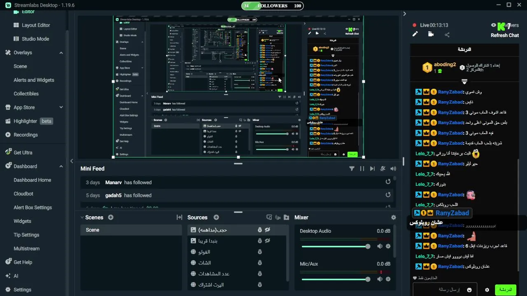The height and width of the screenshot is (296, 527).
Task: Toggle the lock on the الشات source
Action: (x=260, y=263)
